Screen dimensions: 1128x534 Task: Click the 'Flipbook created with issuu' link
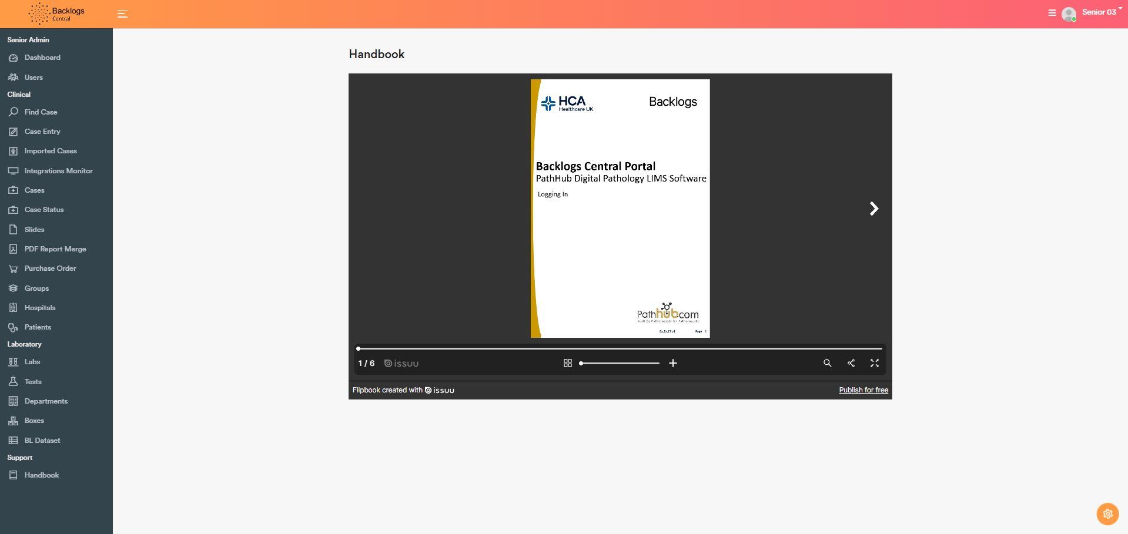[403, 390]
